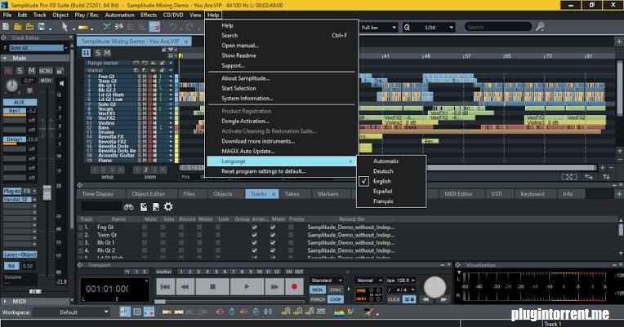The width and height of the screenshot is (624, 327).
Task: Click the Rewind button in transport
Action: coord(185,286)
